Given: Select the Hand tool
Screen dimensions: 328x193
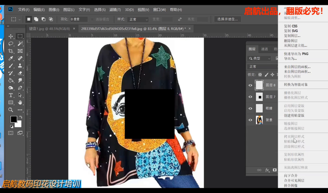Looking at the screenshot, I should (x=20, y=102).
